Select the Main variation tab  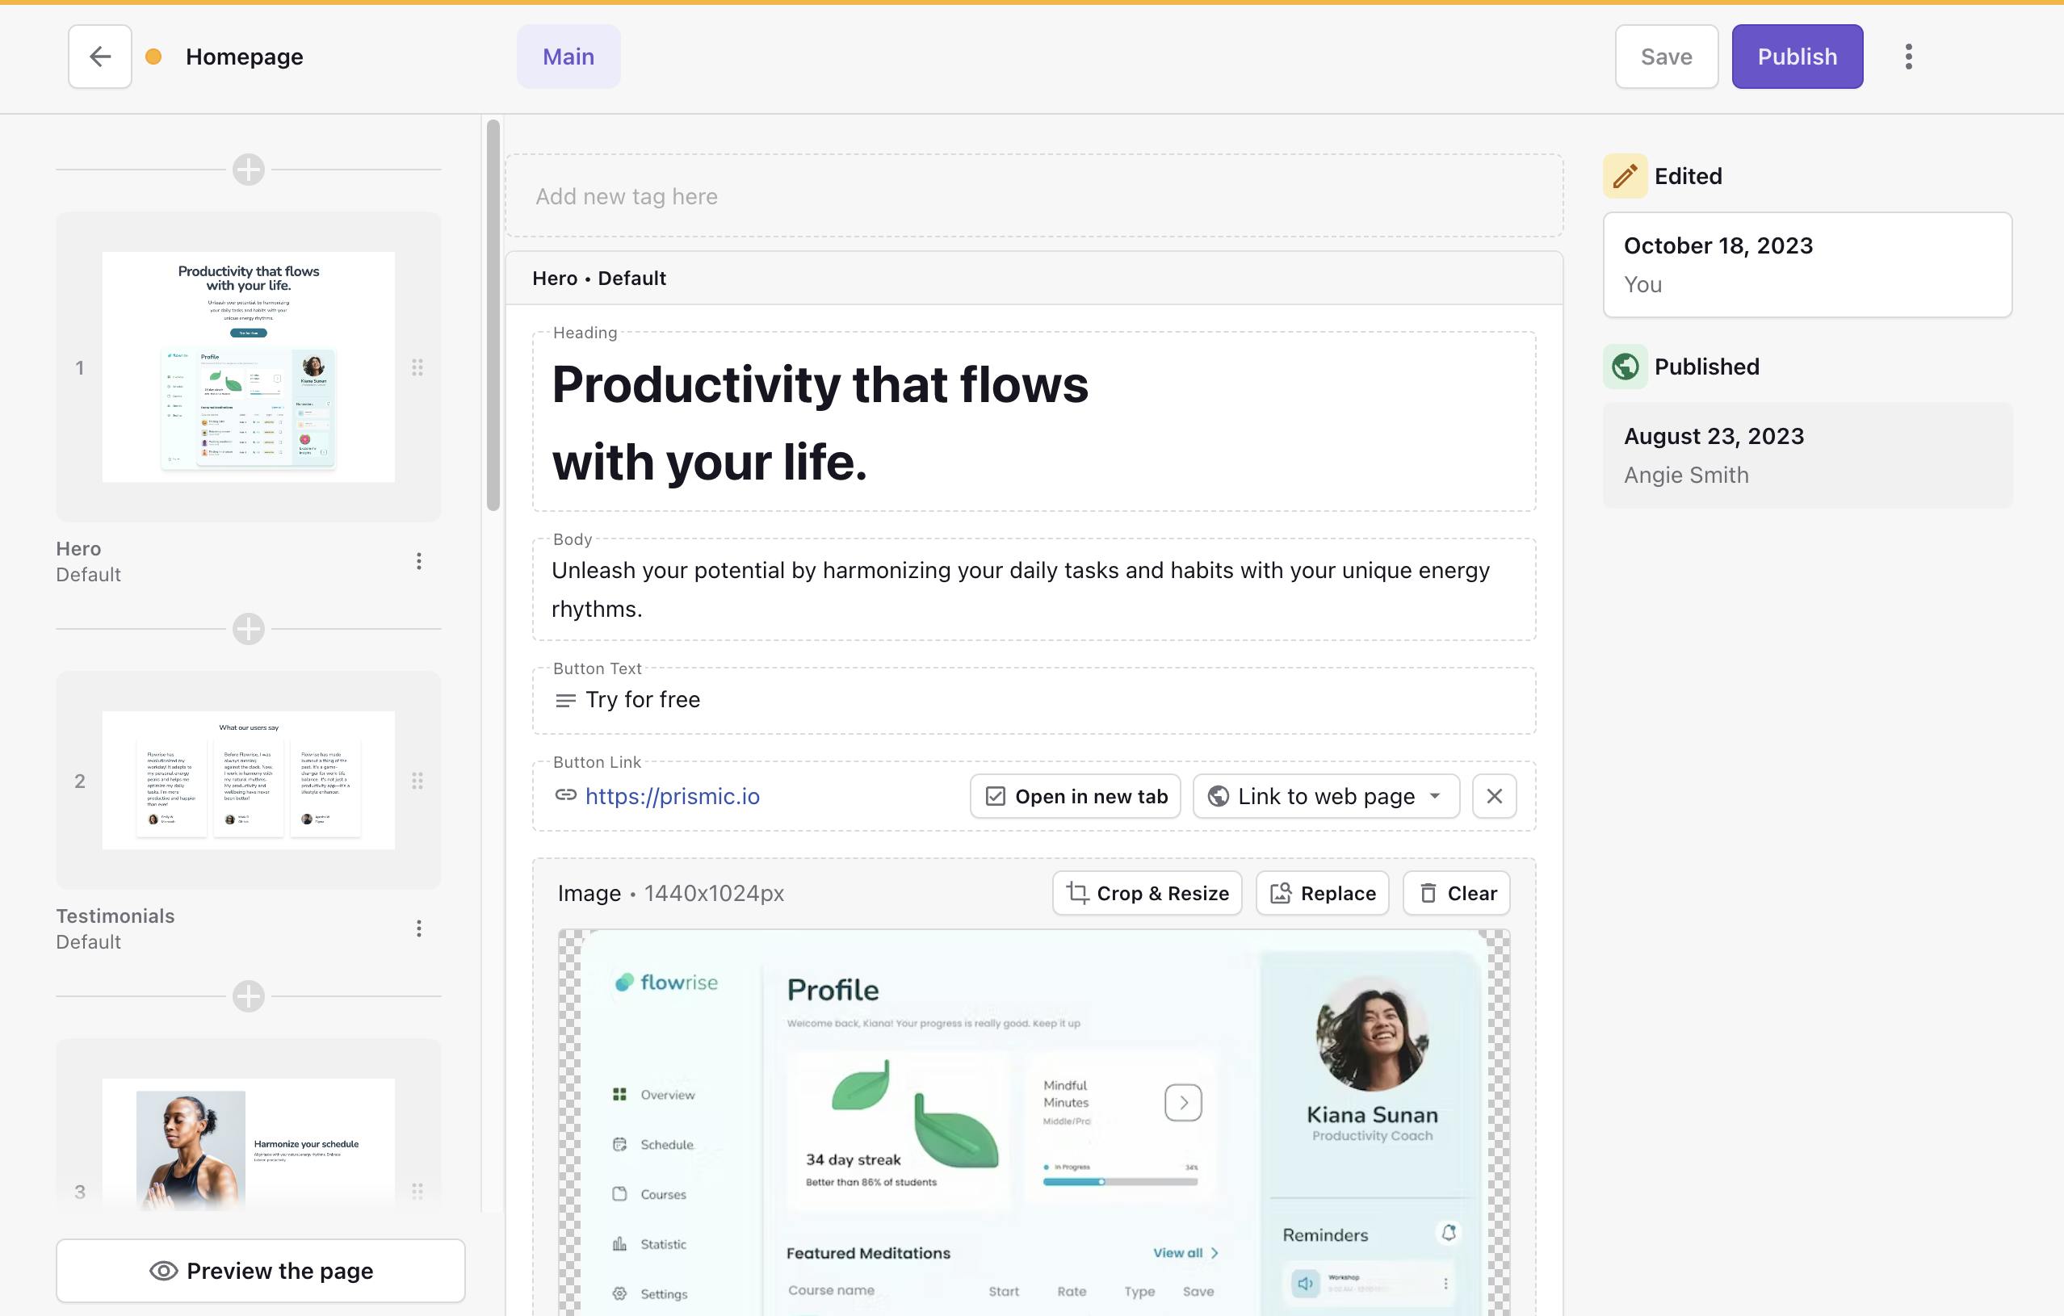[x=568, y=56]
